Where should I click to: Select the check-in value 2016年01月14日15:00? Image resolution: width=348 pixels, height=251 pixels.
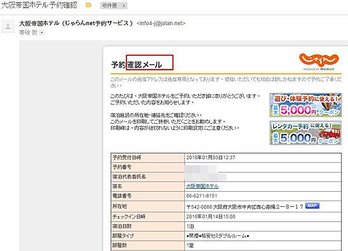point(211,217)
